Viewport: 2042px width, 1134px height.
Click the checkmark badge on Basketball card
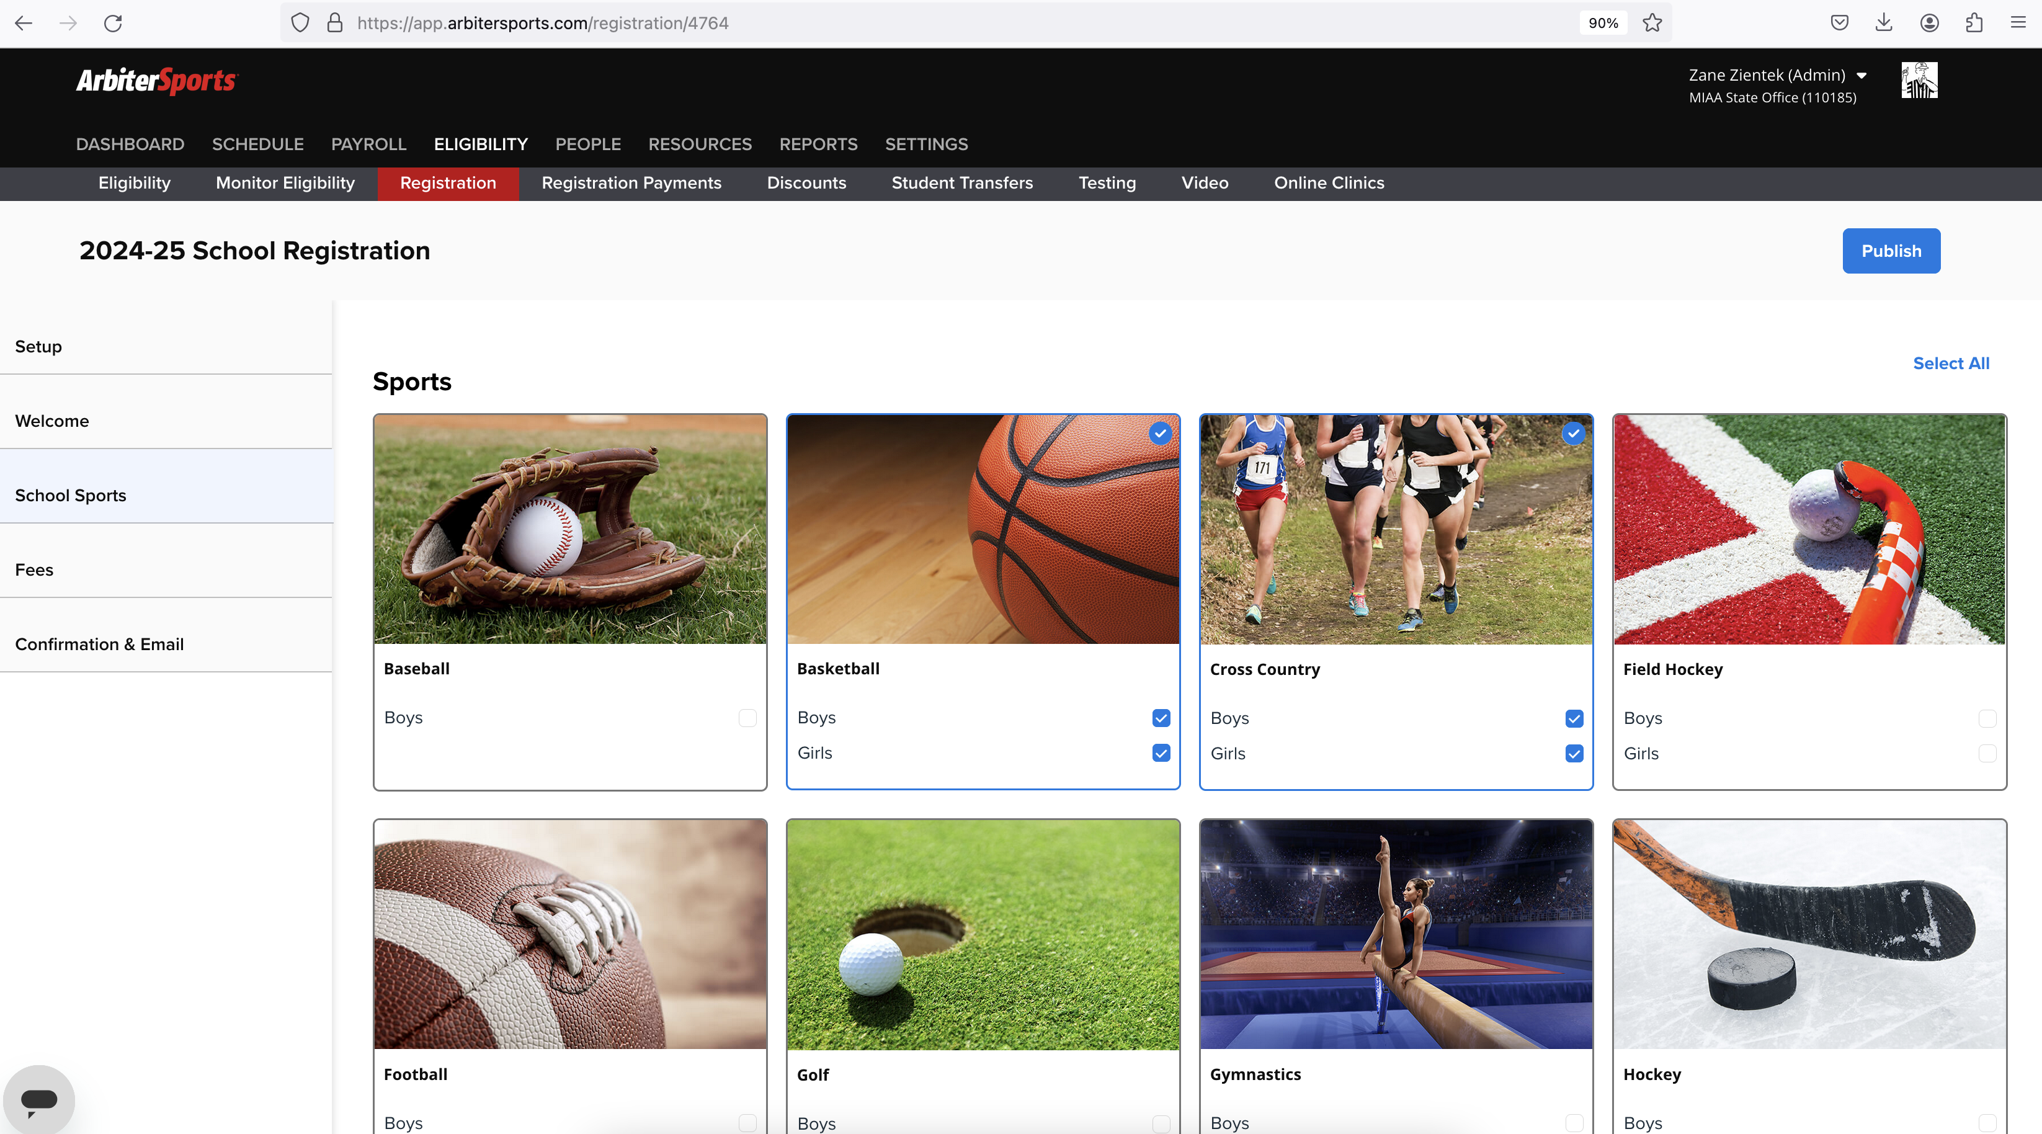(1160, 434)
